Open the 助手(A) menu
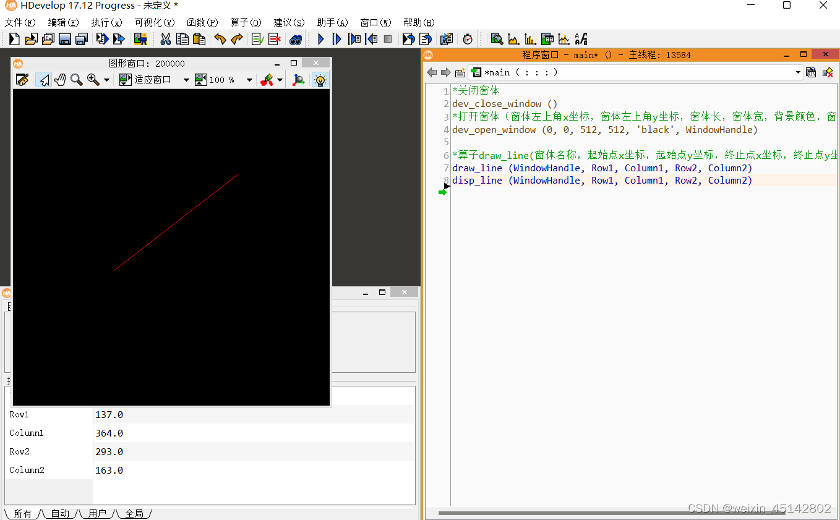 click(x=332, y=22)
